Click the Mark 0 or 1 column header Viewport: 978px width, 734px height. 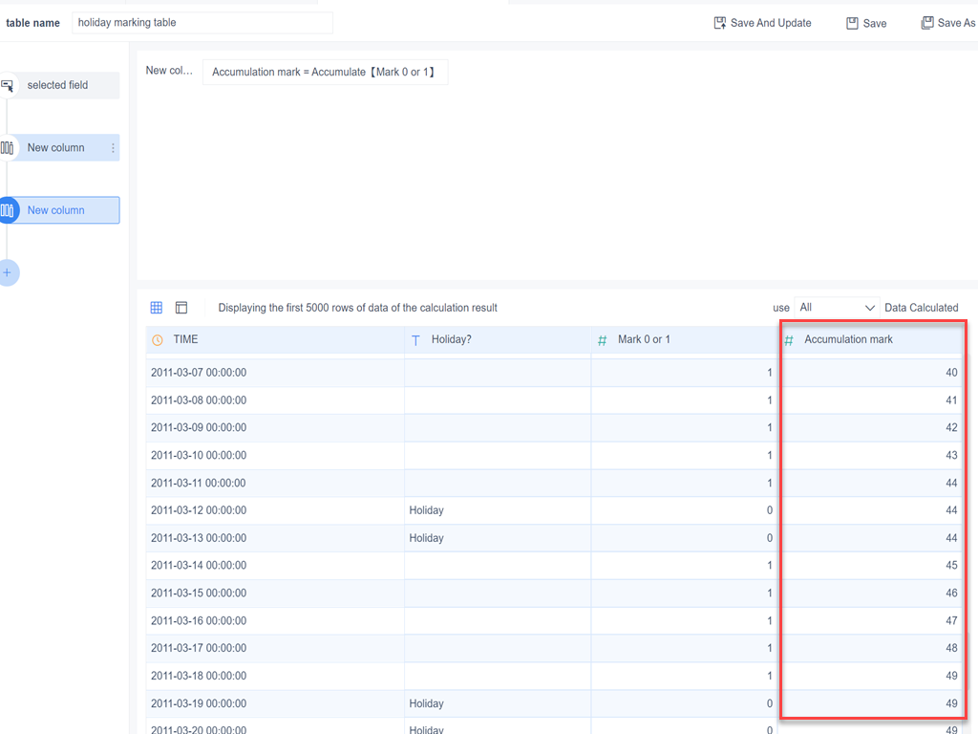click(684, 340)
